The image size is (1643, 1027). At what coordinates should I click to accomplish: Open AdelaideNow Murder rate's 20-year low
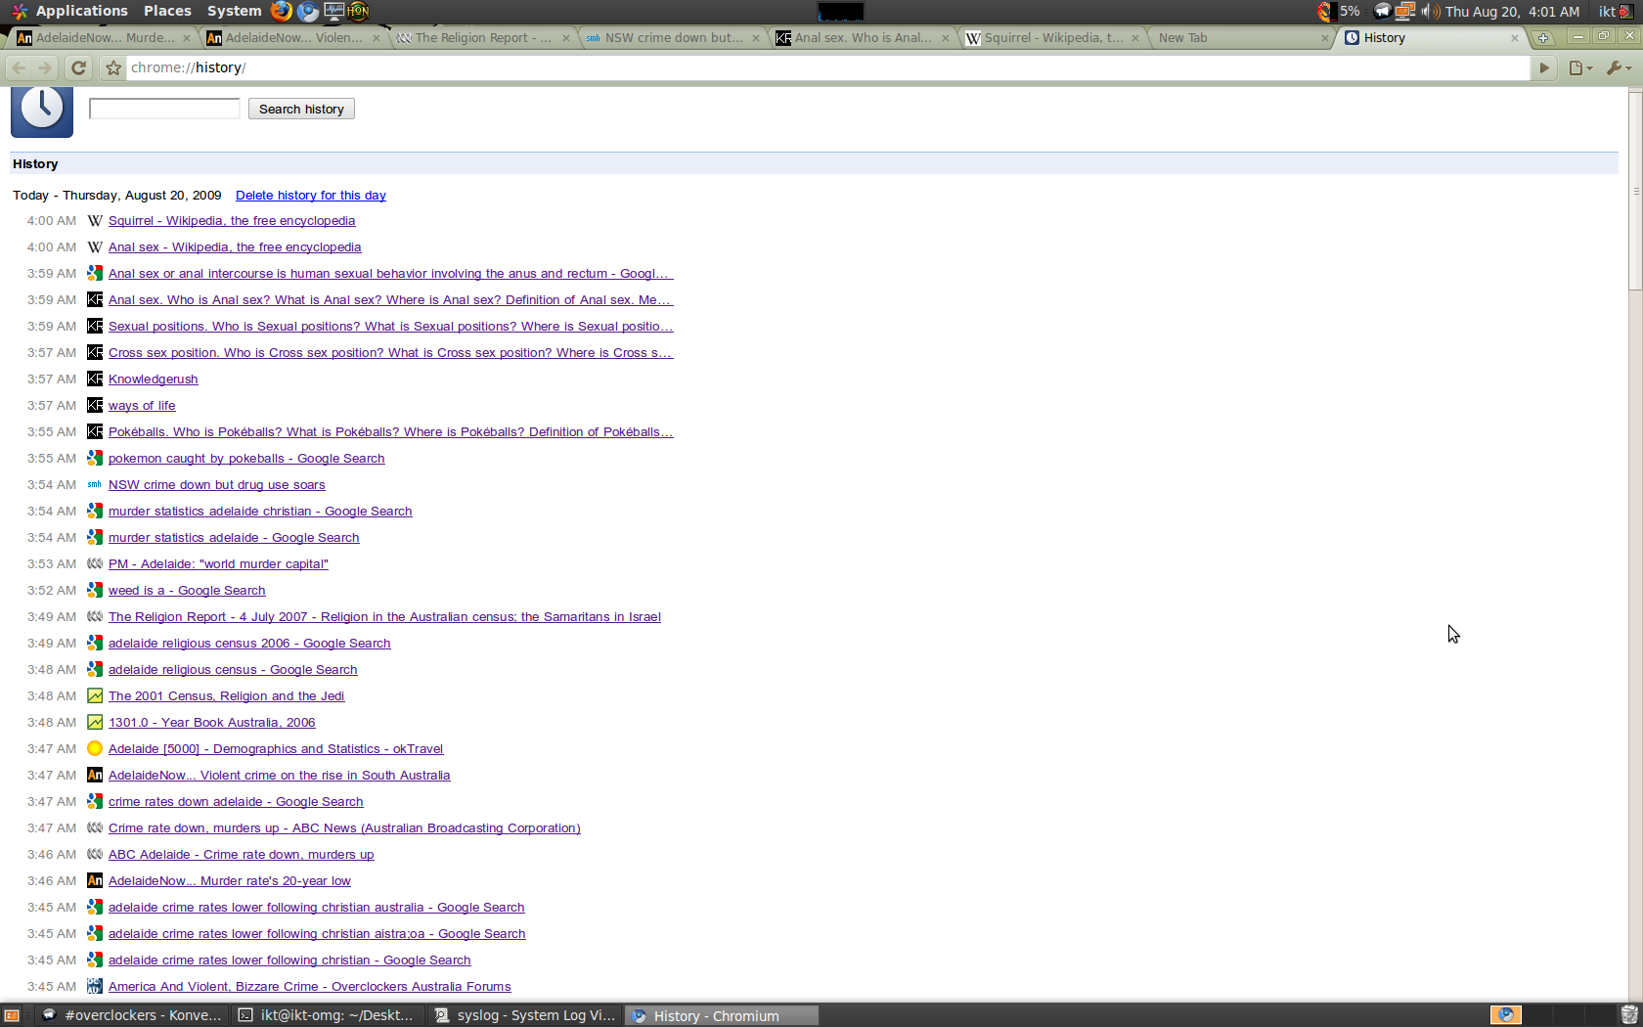coord(230,881)
